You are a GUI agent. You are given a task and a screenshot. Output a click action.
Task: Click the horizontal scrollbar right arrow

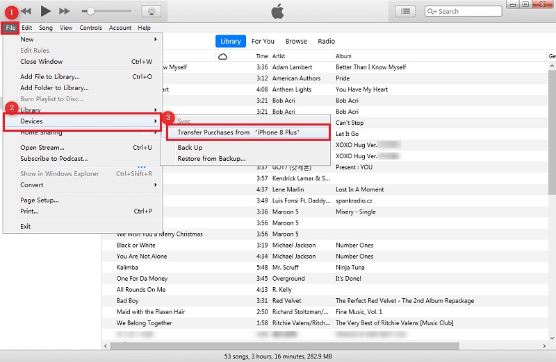(544, 346)
